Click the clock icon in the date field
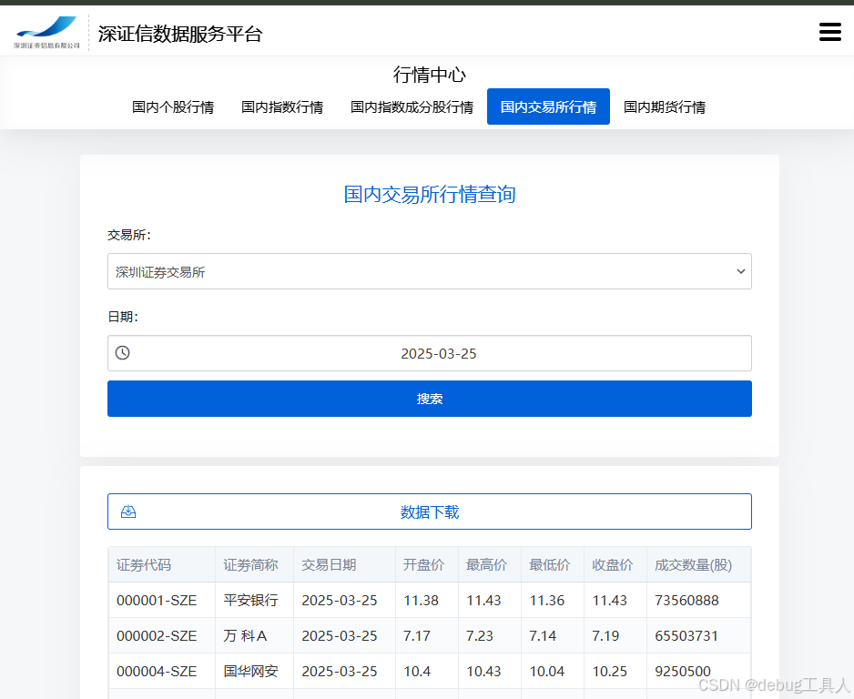 [123, 353]
